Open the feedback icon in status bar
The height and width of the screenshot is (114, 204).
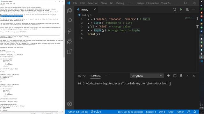tap(189, 112)
